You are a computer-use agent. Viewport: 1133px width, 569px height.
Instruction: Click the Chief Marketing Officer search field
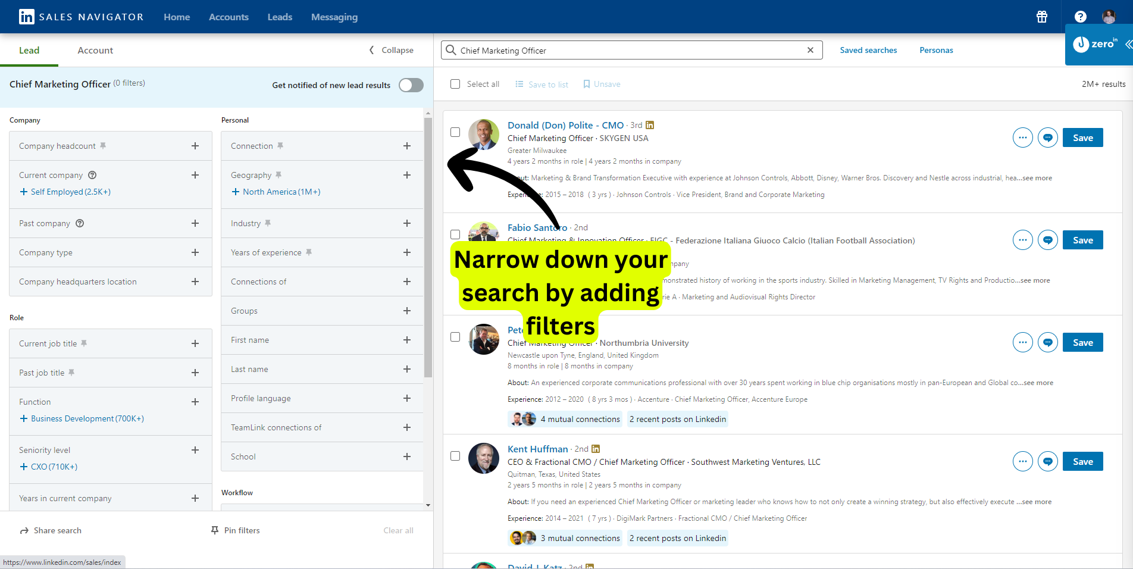pos(631,50)
